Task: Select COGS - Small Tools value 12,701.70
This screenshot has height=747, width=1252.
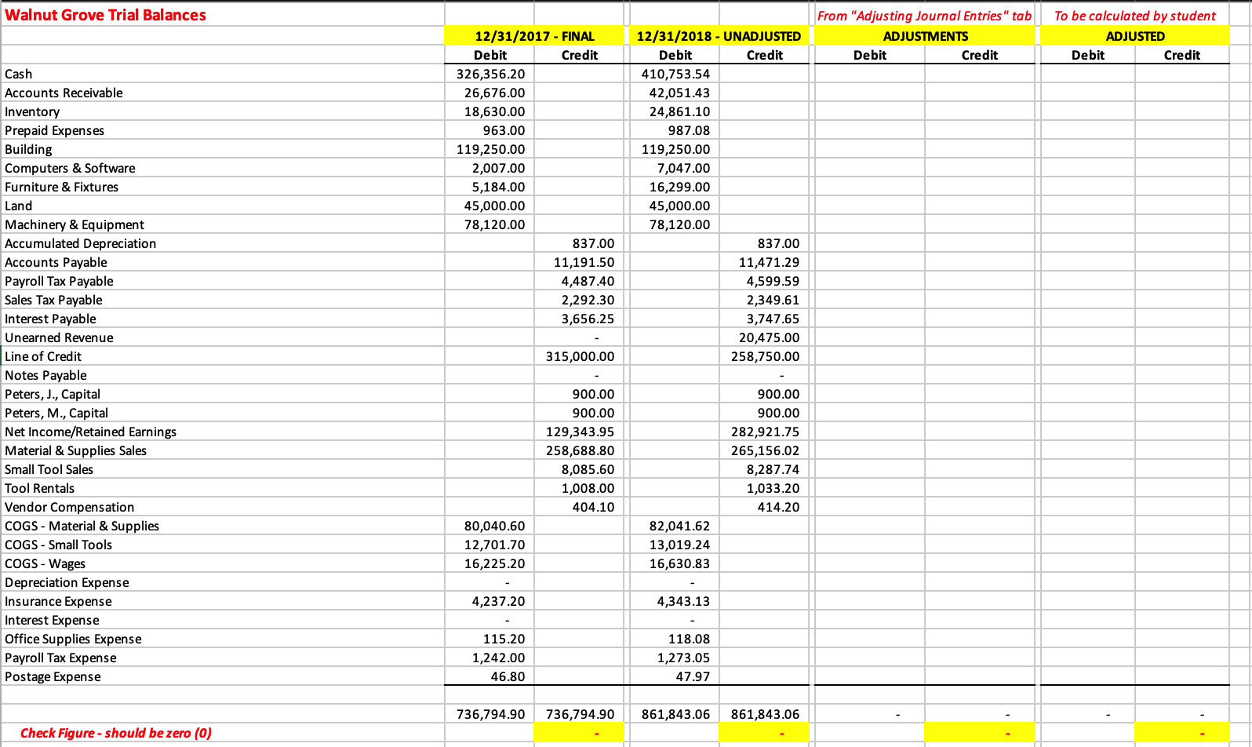Action: 490,545
